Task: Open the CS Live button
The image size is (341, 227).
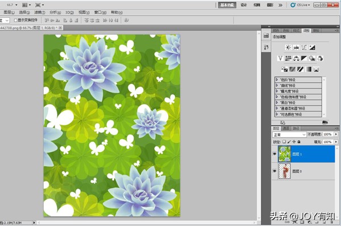Action: [x=300, y=5]
